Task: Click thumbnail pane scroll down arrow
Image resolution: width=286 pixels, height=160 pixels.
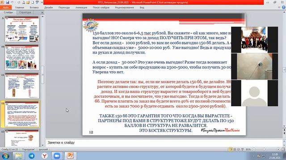Action: pos(42,145)
